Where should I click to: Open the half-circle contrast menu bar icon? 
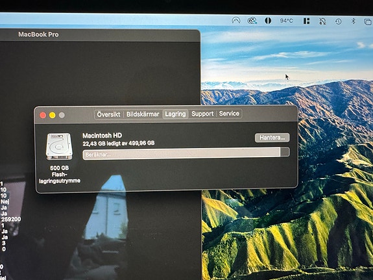click(268, 21)
